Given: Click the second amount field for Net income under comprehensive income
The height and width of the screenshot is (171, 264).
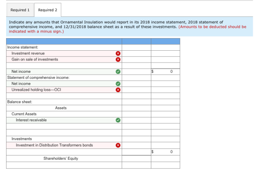Looking at the screenshot, I should tap(165, 84).
